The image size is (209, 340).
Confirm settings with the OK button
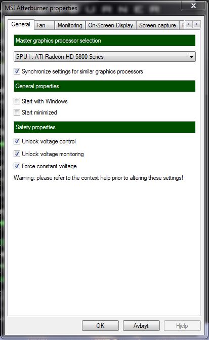[100, 325]
